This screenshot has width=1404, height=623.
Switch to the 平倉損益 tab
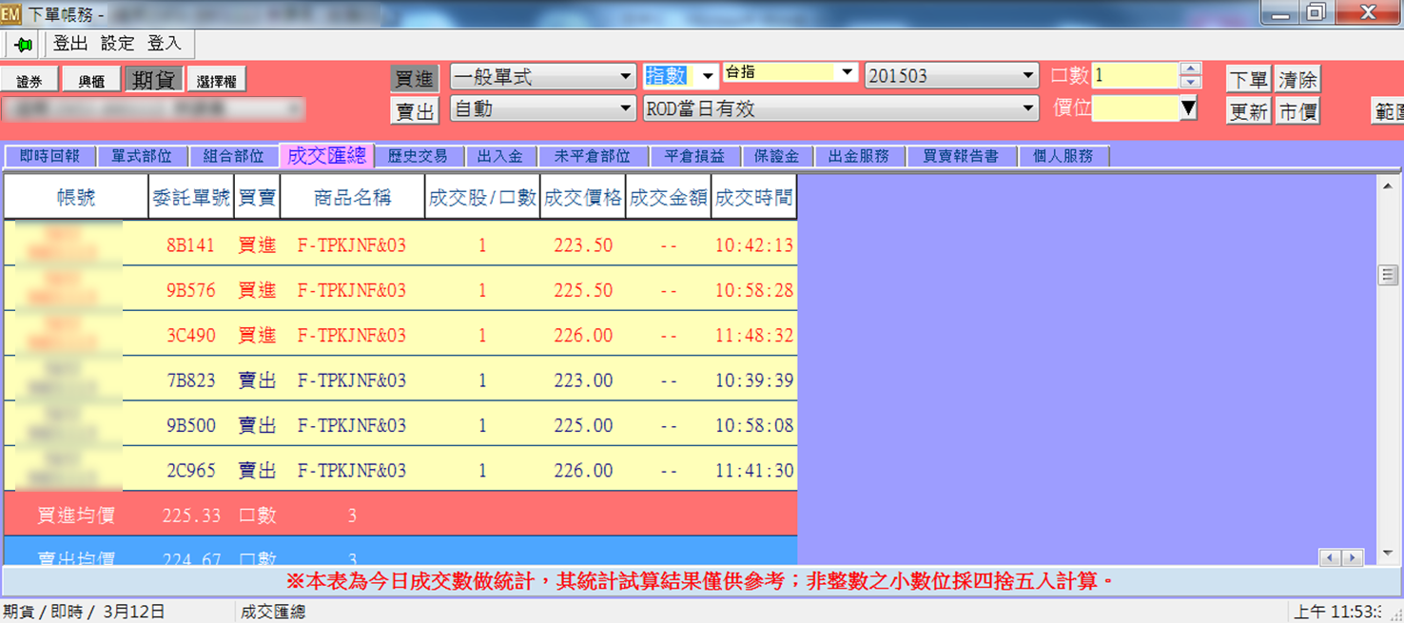[x=694, y=156]
